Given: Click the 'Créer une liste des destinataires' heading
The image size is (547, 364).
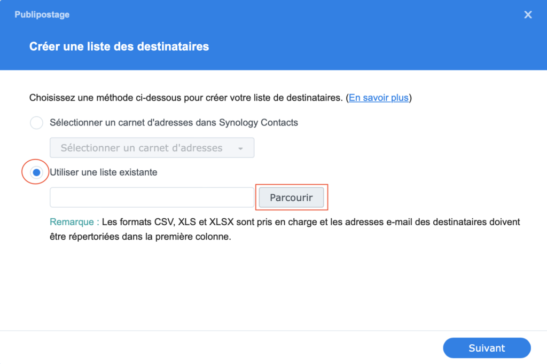Looking at the screenshot, I should tap(119, 46).
